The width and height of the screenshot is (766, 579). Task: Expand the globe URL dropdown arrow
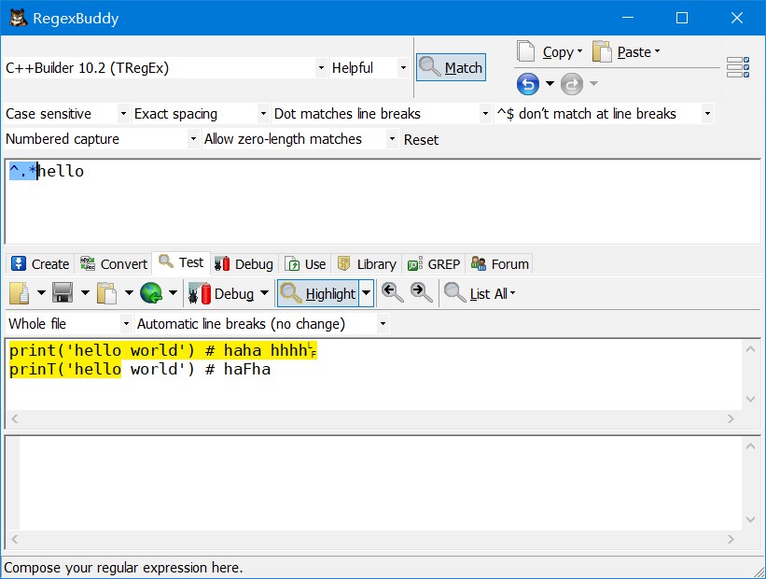(x=173, y=293)
